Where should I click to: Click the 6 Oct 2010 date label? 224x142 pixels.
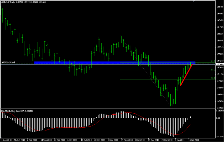pos(72,140)
